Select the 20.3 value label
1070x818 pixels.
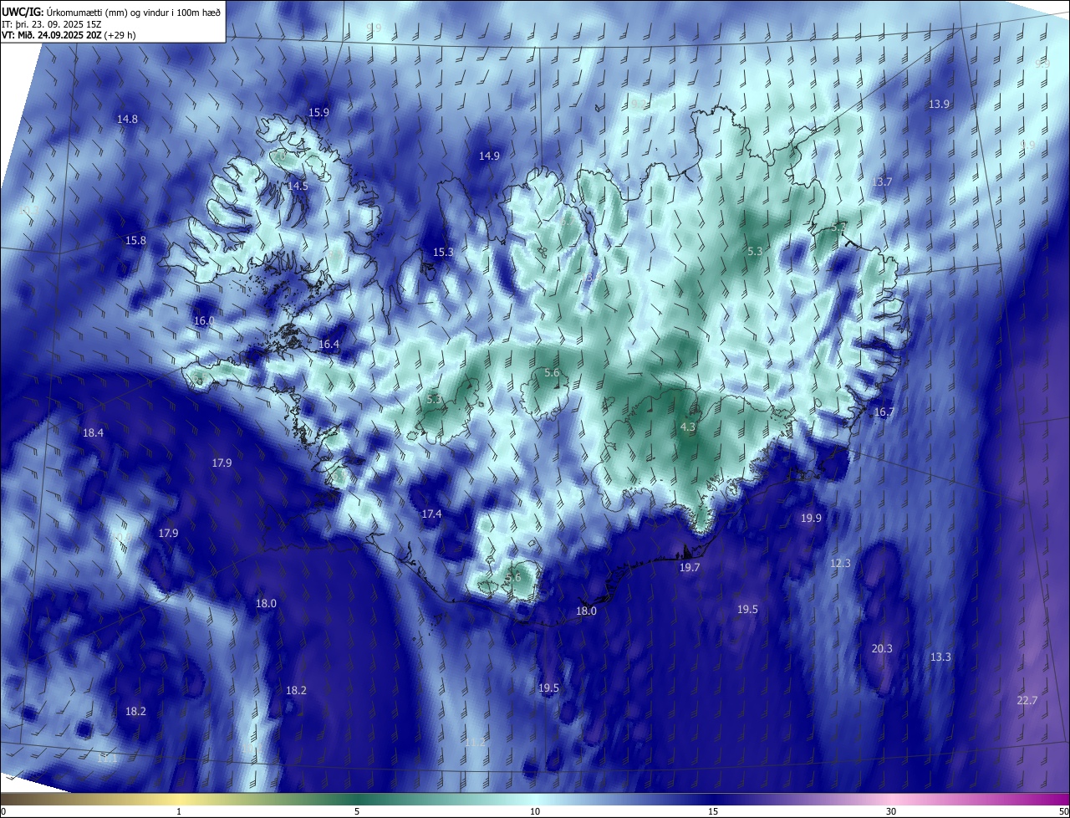[883, 649]
